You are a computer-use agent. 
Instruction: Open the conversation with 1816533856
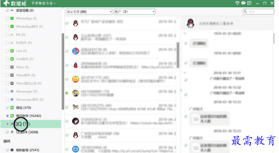[121, 149]
